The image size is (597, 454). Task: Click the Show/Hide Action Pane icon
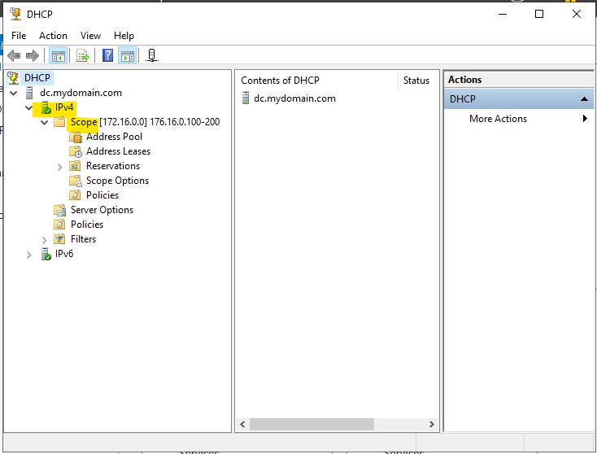(x=127, y=55)
